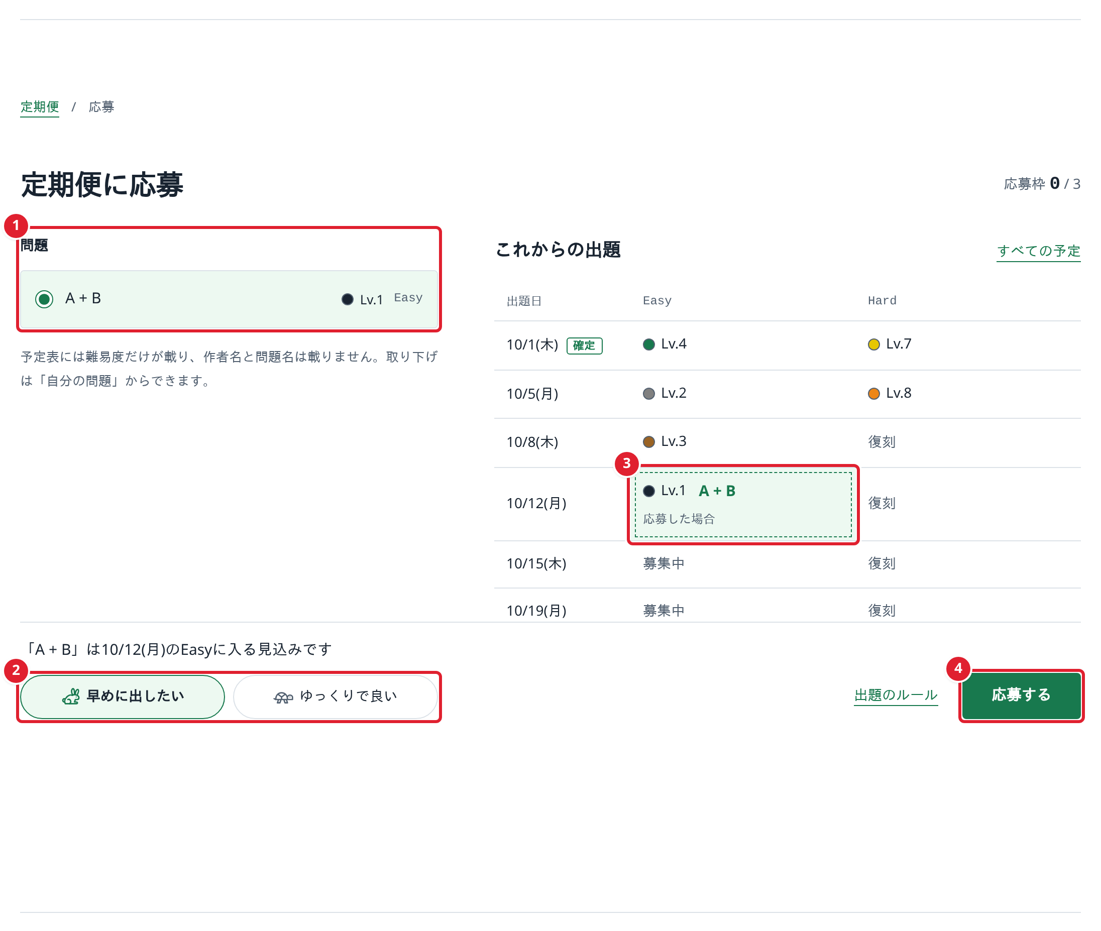Viewport: 1101px width, 931px height.
Task: Click the gray Lv.2 color dot
Action: point(648,394)
